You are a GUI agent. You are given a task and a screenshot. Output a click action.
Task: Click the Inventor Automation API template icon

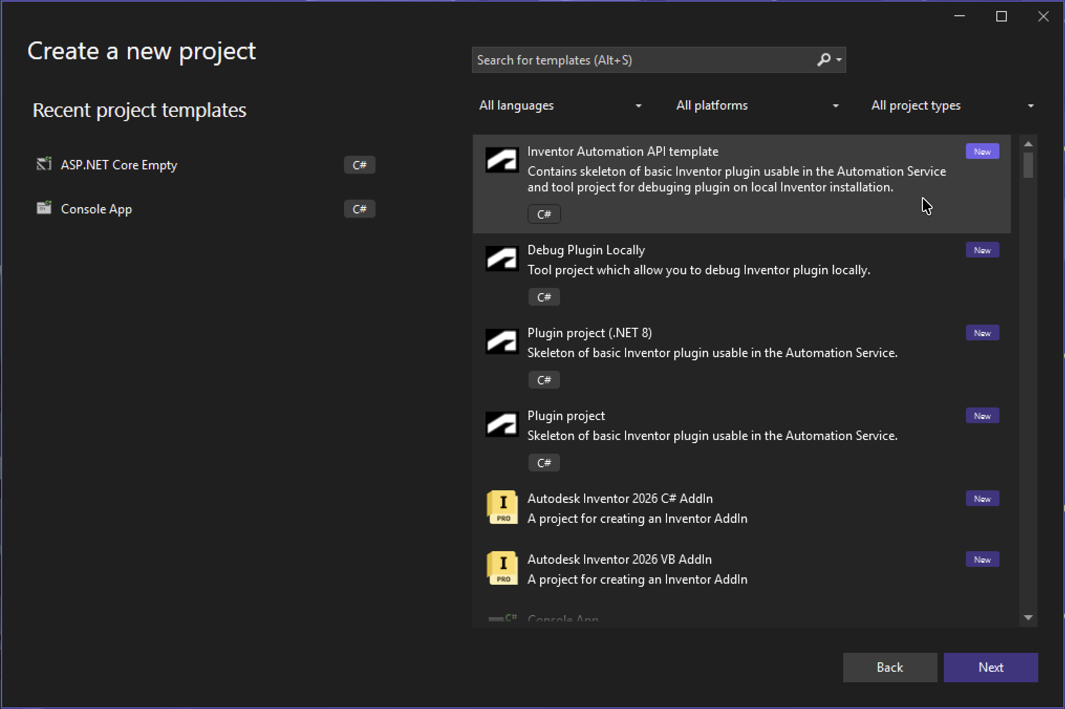pos(502,159)
